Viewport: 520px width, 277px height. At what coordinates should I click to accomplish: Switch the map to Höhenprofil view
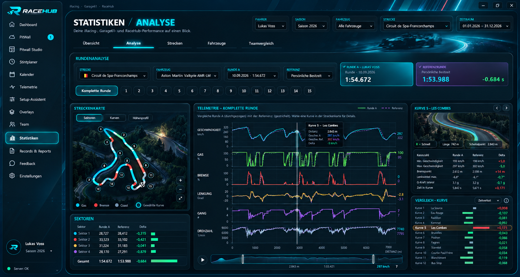141,118
